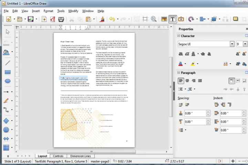Select the Ellipse drawing tool
Viewport: 248px width, 165px height.
coord(7,81)
